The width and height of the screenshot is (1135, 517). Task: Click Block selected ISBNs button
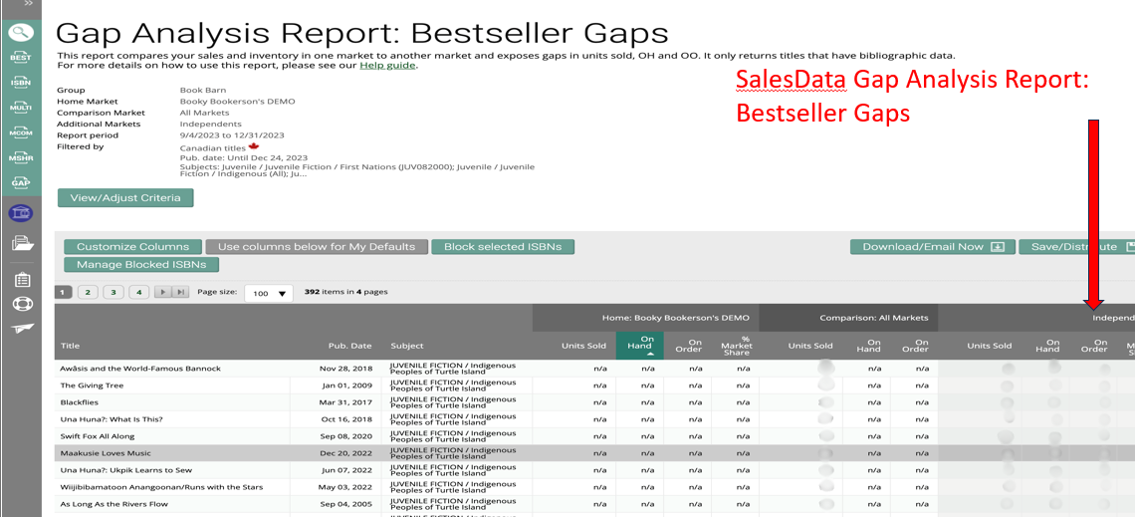(503, 247)
